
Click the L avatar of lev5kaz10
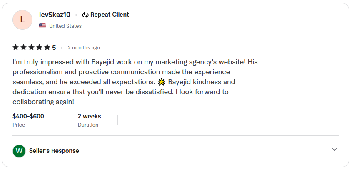22,20
